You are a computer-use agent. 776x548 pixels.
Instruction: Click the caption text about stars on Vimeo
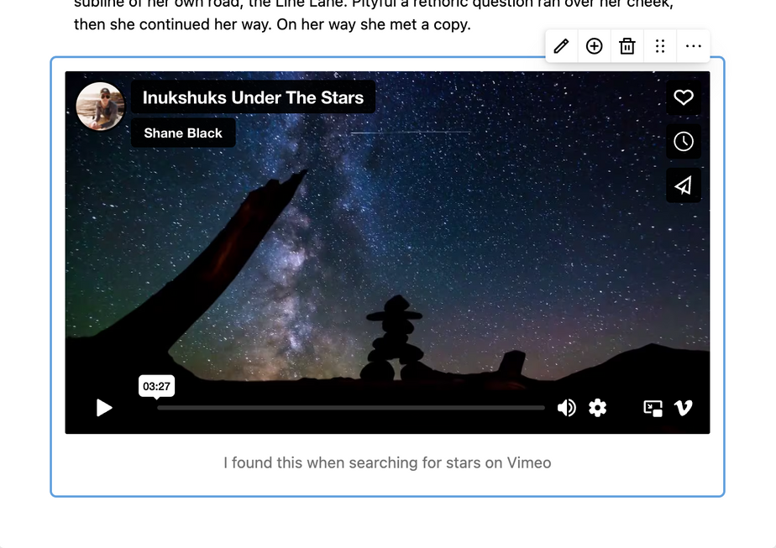coord(387,462)
